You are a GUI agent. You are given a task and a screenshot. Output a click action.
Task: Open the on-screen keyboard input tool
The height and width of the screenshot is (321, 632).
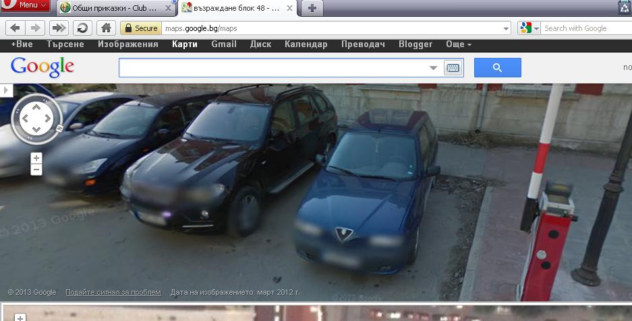pyautogui.click(x=452, y=68)
